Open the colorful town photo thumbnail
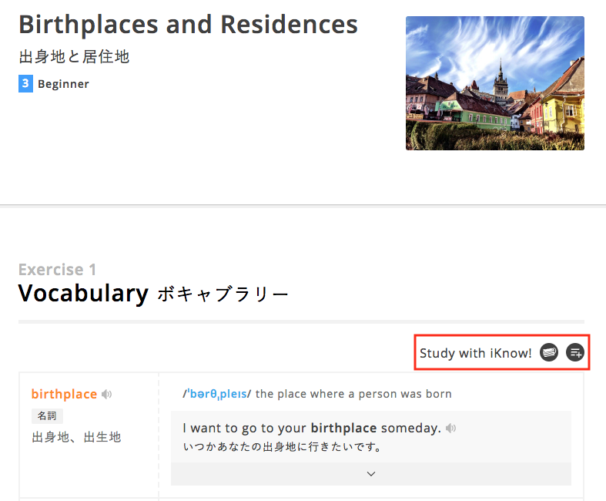 [494, 83]
